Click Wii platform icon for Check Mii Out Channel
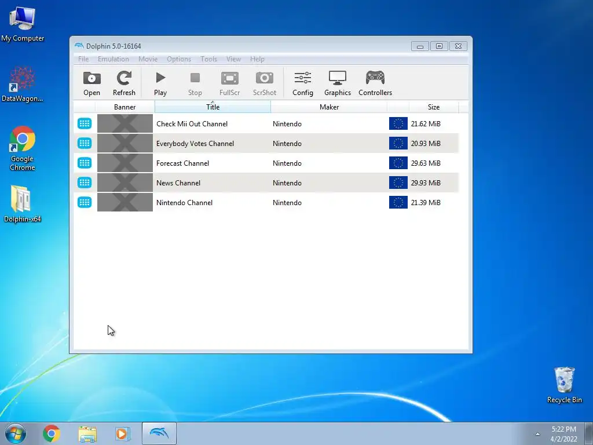Viewport: 593px width, 445px height. (x=85, y=123)
